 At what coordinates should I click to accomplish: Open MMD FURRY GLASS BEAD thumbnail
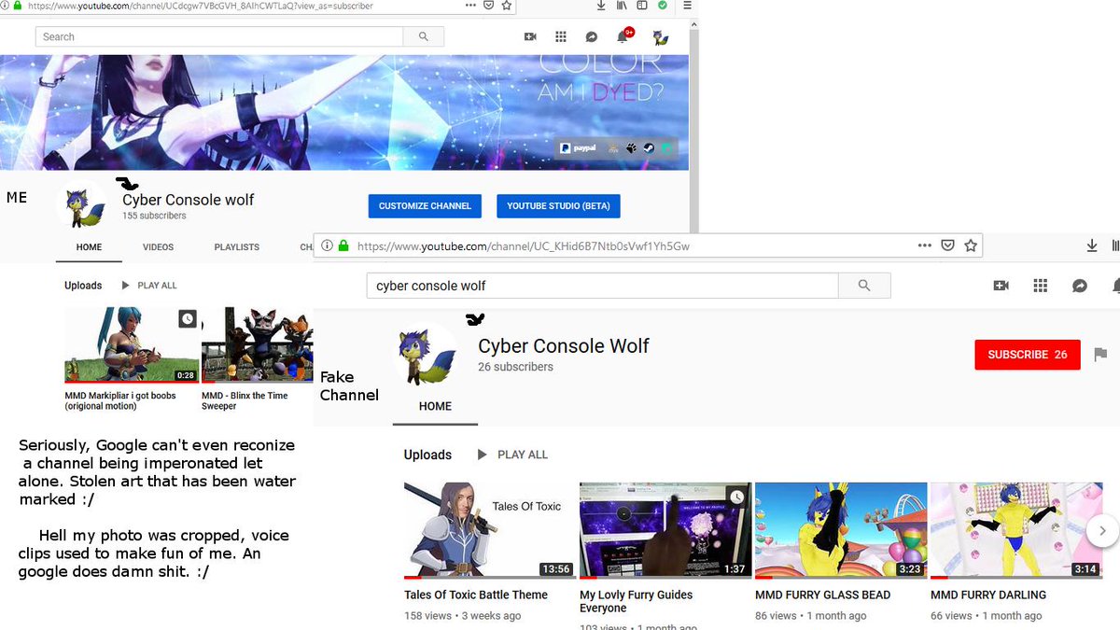(841, 530)
